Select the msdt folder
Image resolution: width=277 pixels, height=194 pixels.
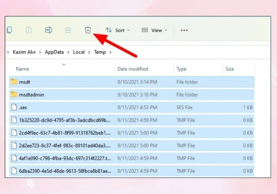[132, 82]
